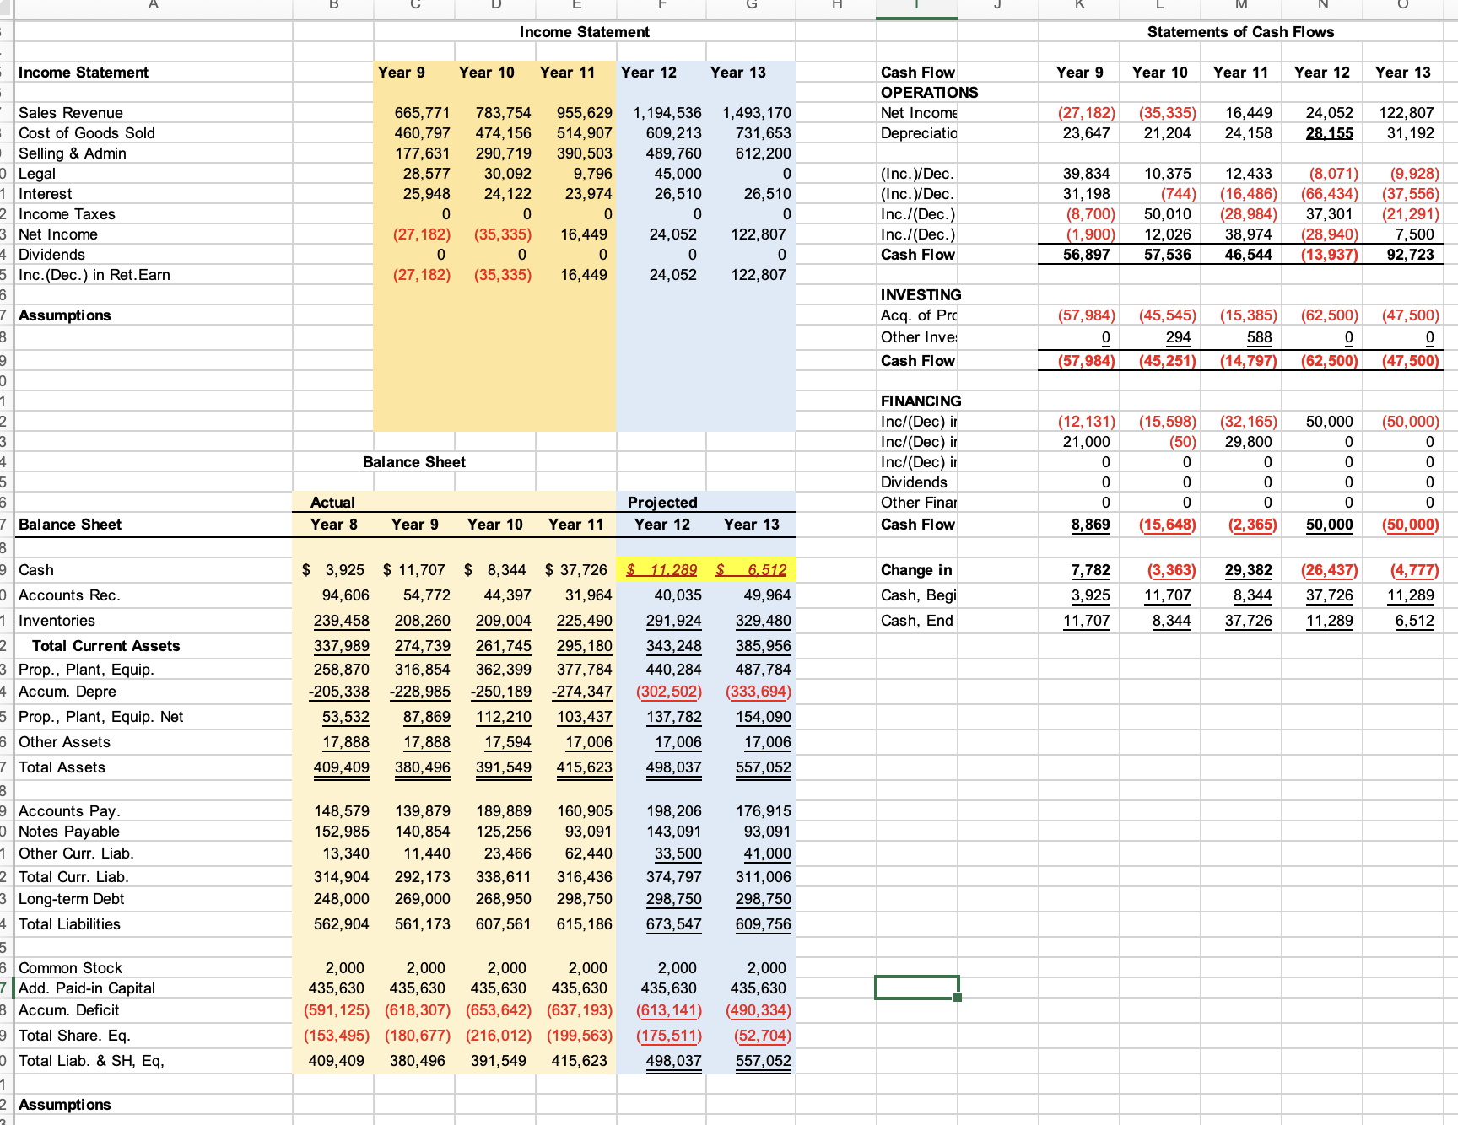Click Change in Cash Year 11 value 29,382
This screenshot has width=1458, height=1125.
(x=1248, y=570)
